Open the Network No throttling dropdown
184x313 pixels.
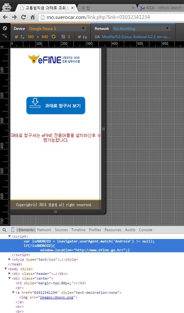click(x=141, y=28)
